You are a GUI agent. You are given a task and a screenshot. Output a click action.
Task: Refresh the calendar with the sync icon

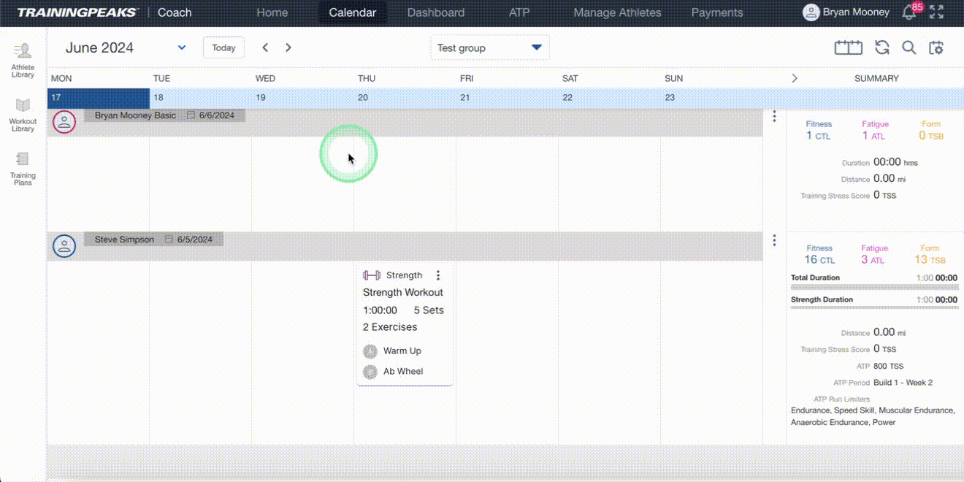(882, 47)
